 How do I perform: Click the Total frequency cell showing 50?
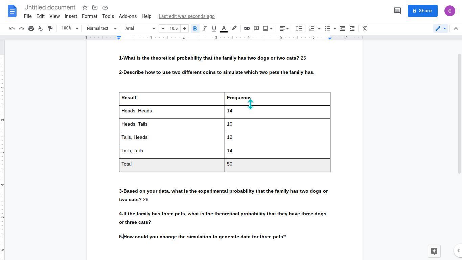(x=277, y=165)
